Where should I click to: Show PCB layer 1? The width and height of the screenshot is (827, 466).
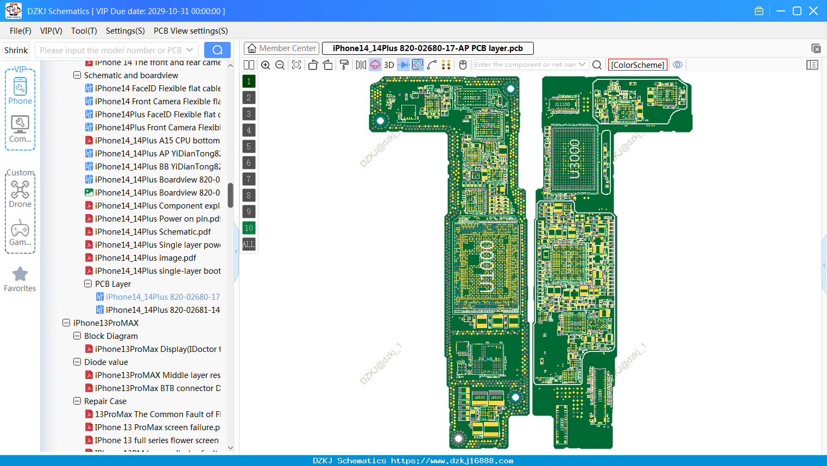point(249,81)
